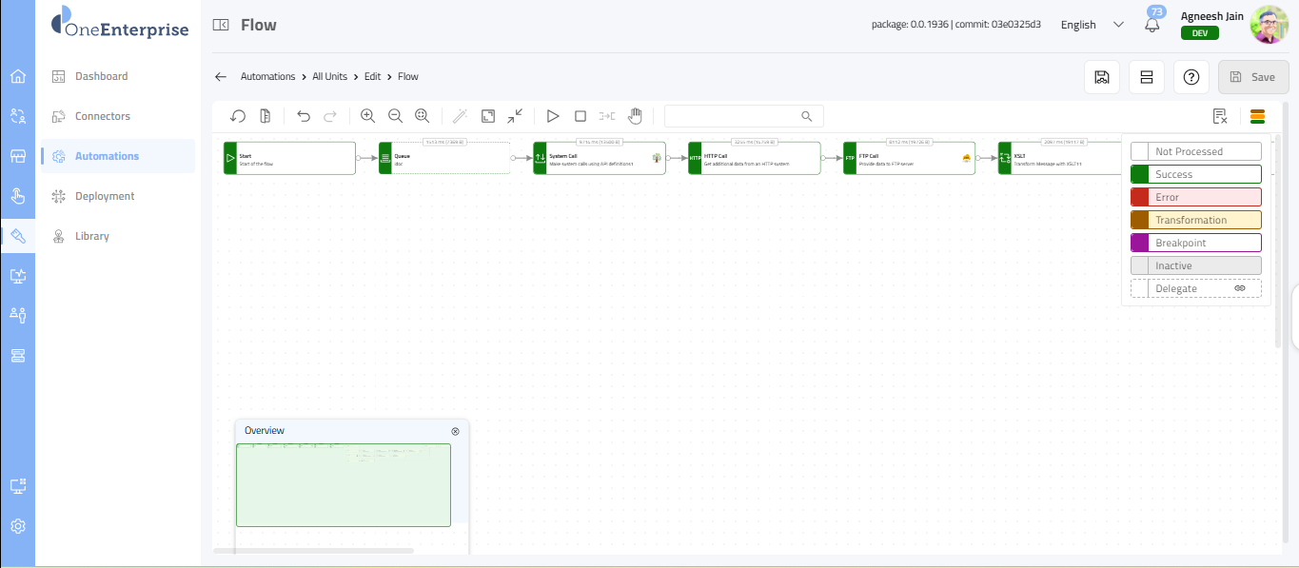Click the undo arrow icon

pyautogui.click(x=304, y=116)
